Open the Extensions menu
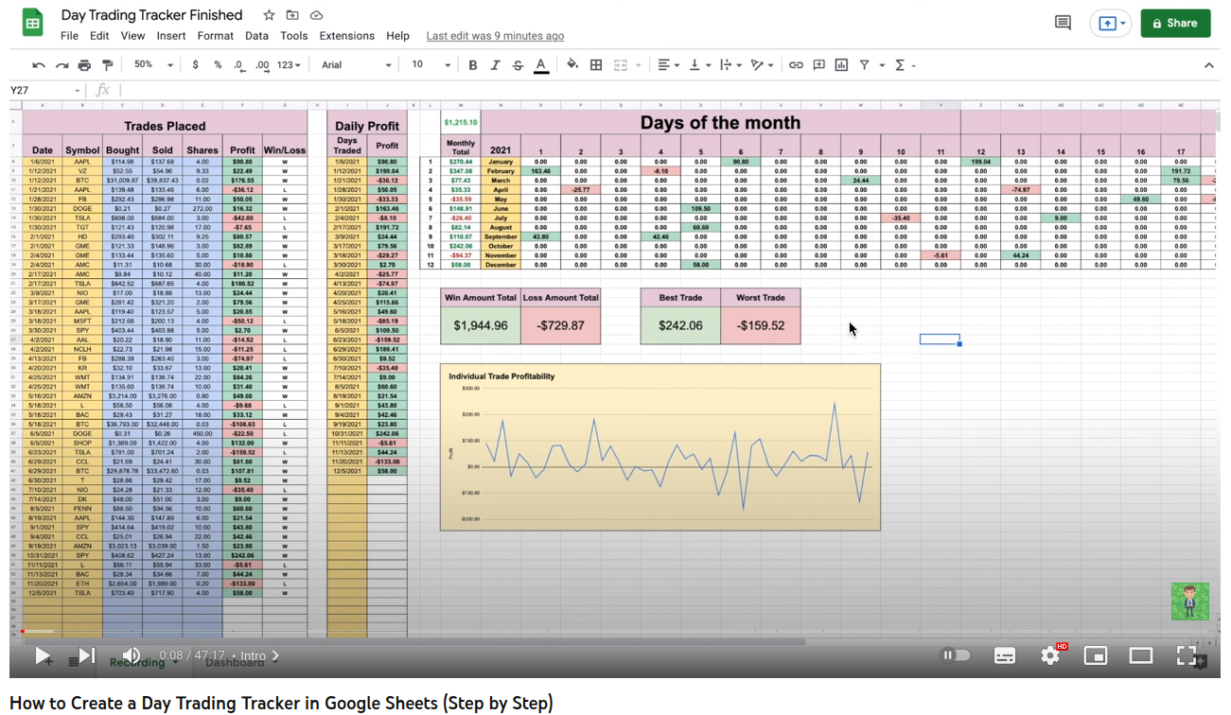1231x715 pixels. pyautogui.click(x=347, y=36)
